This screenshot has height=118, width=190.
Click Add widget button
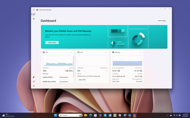coord(161,20)
